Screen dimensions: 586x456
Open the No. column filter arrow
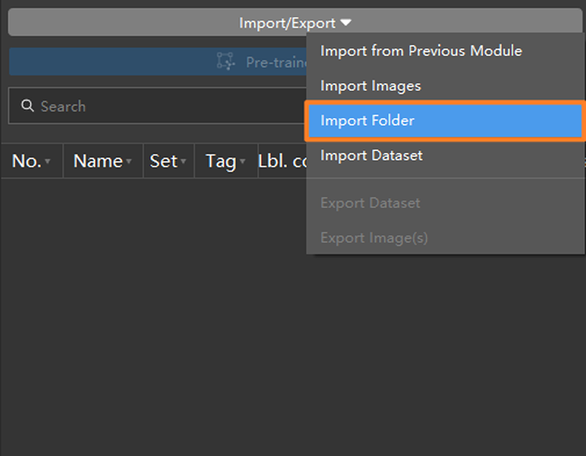click(48, 161)
